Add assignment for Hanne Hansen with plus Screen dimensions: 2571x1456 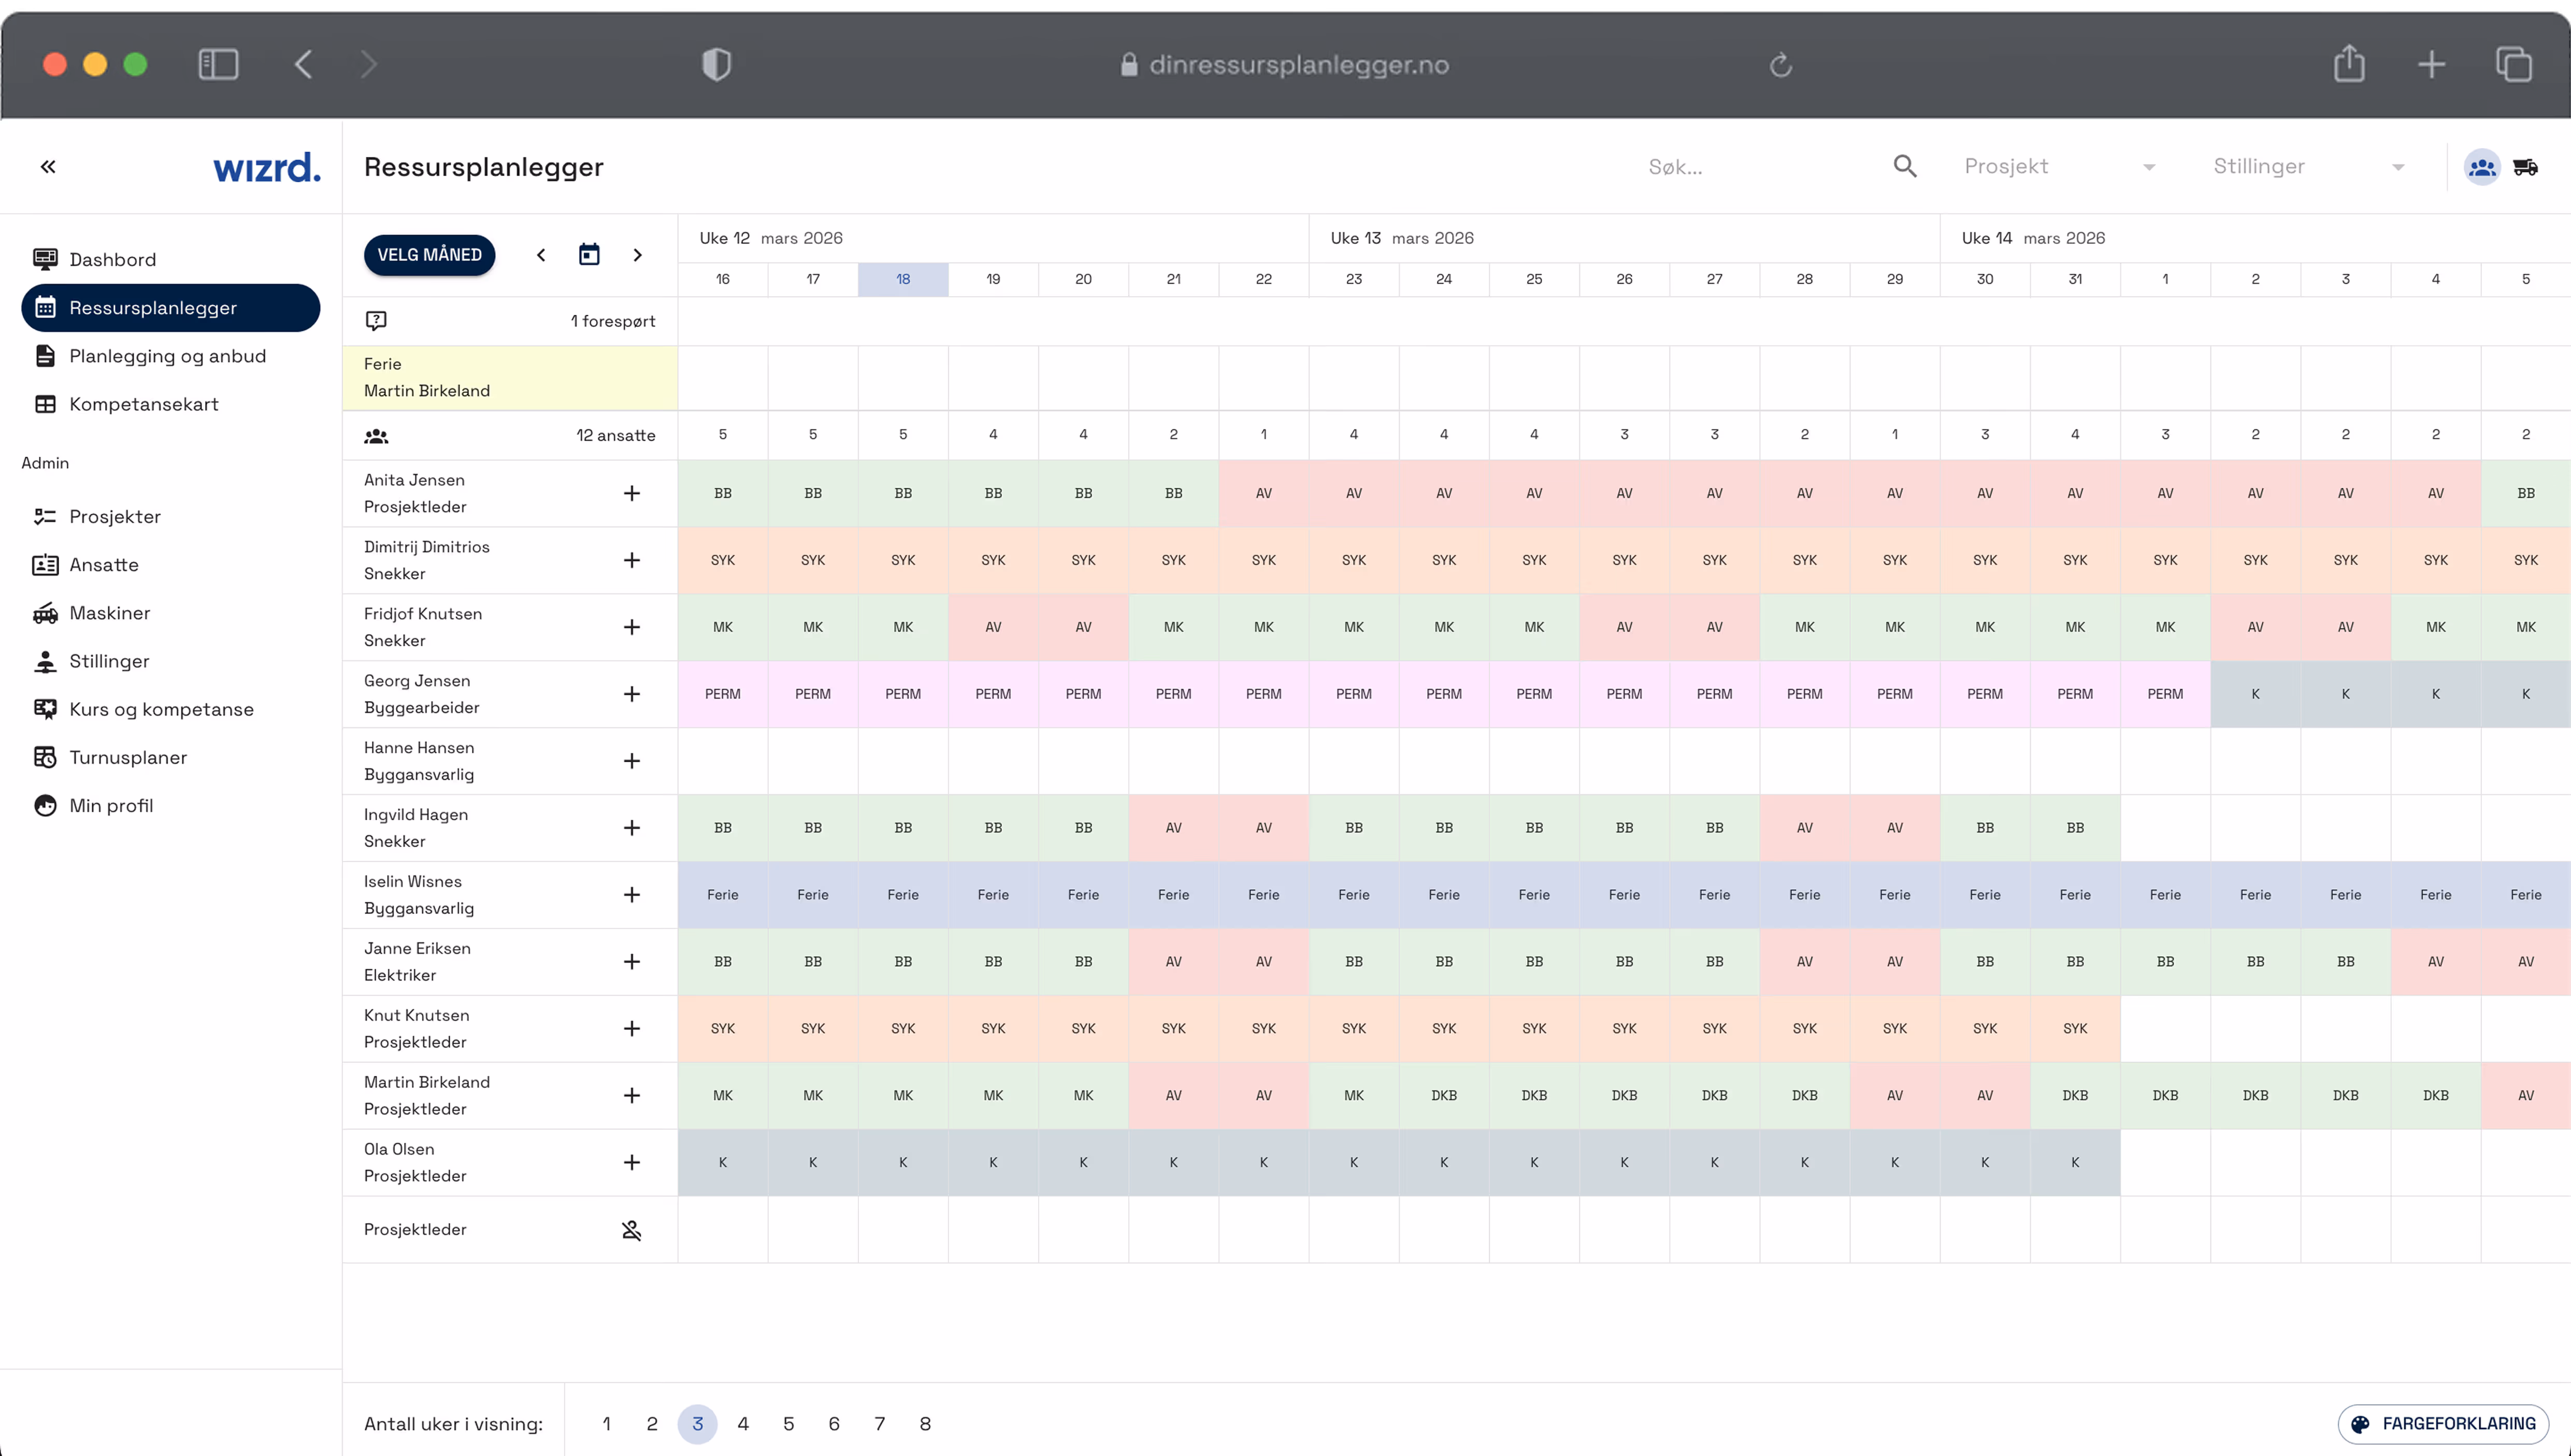tap(631, 761)
